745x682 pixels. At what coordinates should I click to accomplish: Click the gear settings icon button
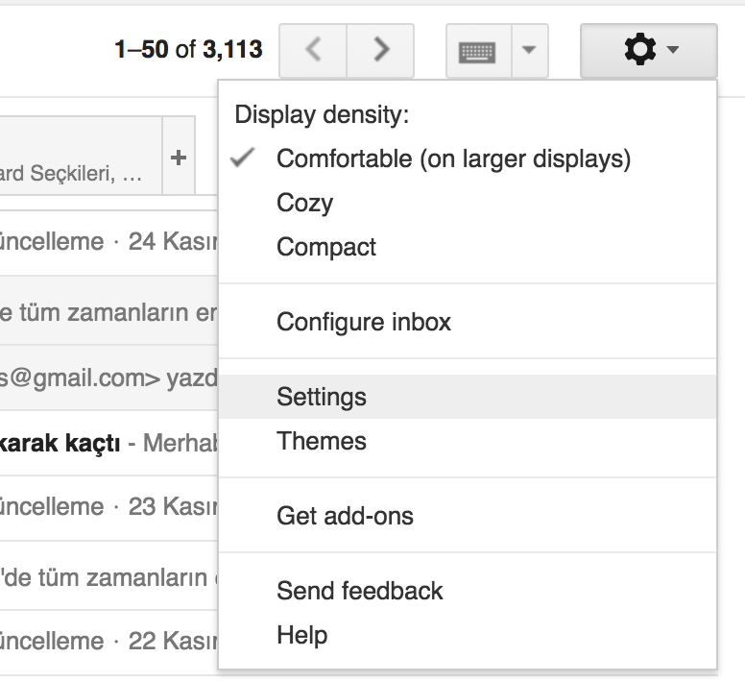(649, 51)
